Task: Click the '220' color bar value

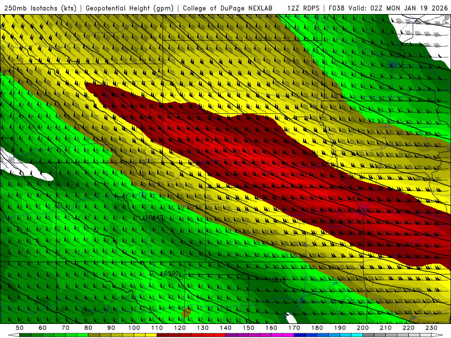Action: pyautogui.click(x=409, y=328)
